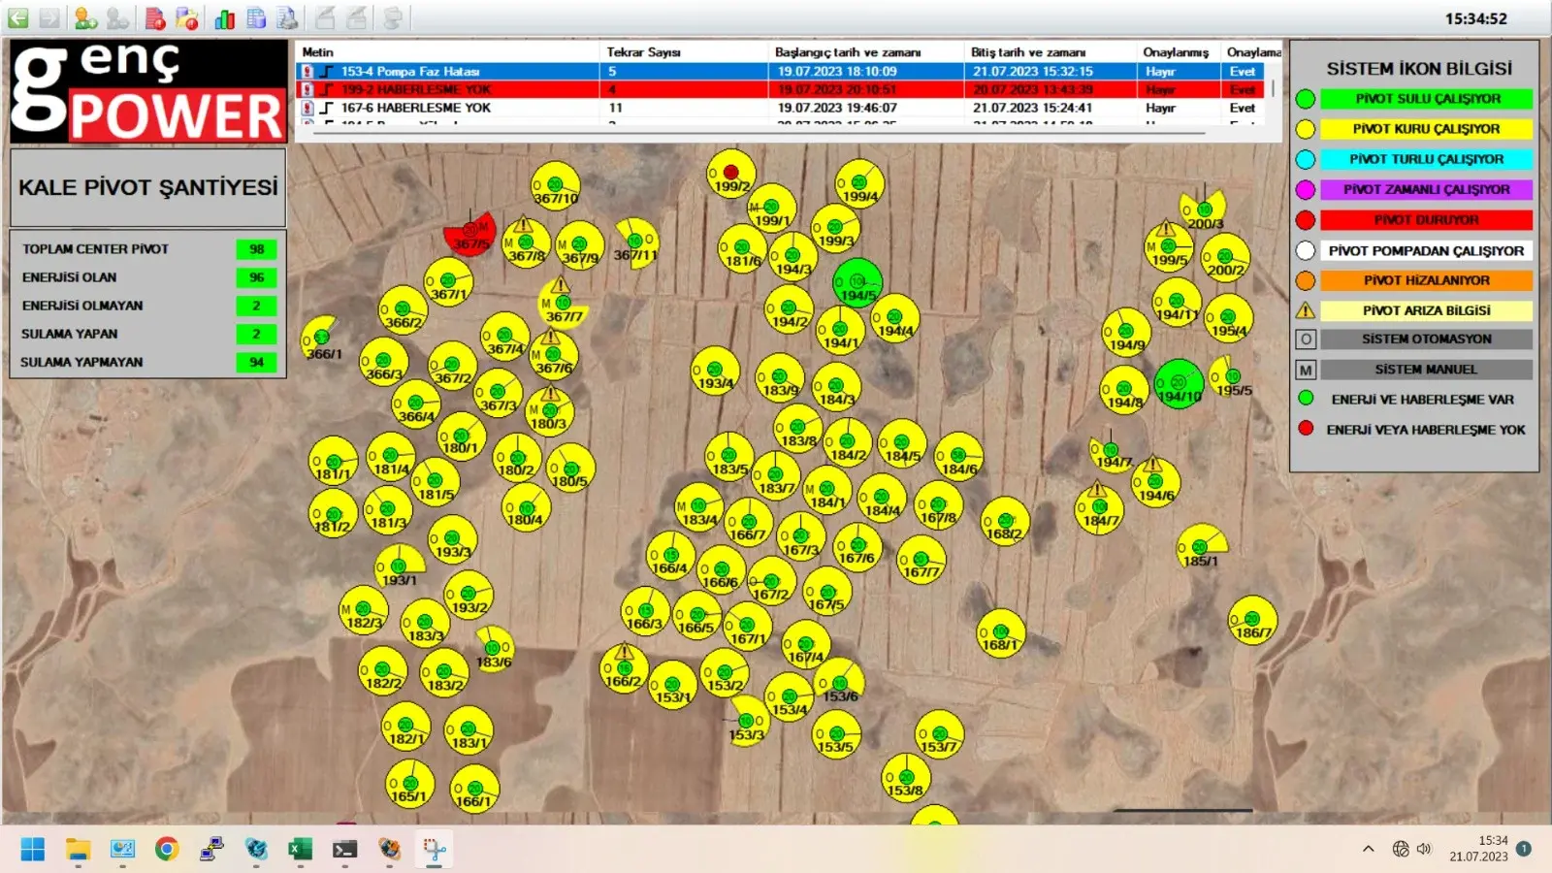Image resolution: width=1552 pixels, height=873 pixels.
Task: Click the green pivot 194/10 marker
Action: [1179, 384]
